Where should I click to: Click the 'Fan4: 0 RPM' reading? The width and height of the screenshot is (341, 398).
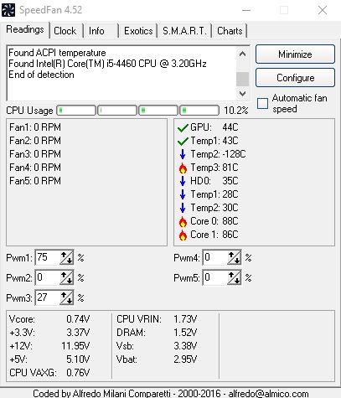(x=35, y=168)
